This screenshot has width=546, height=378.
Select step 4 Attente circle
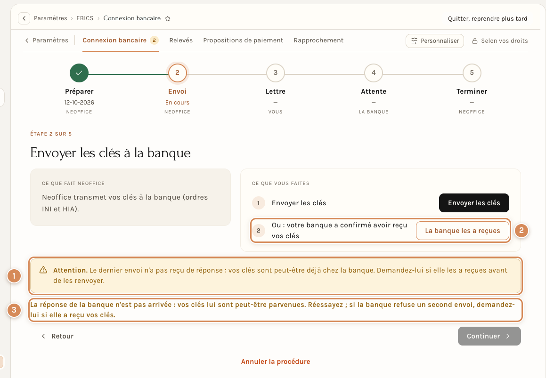tap(374, 73)
